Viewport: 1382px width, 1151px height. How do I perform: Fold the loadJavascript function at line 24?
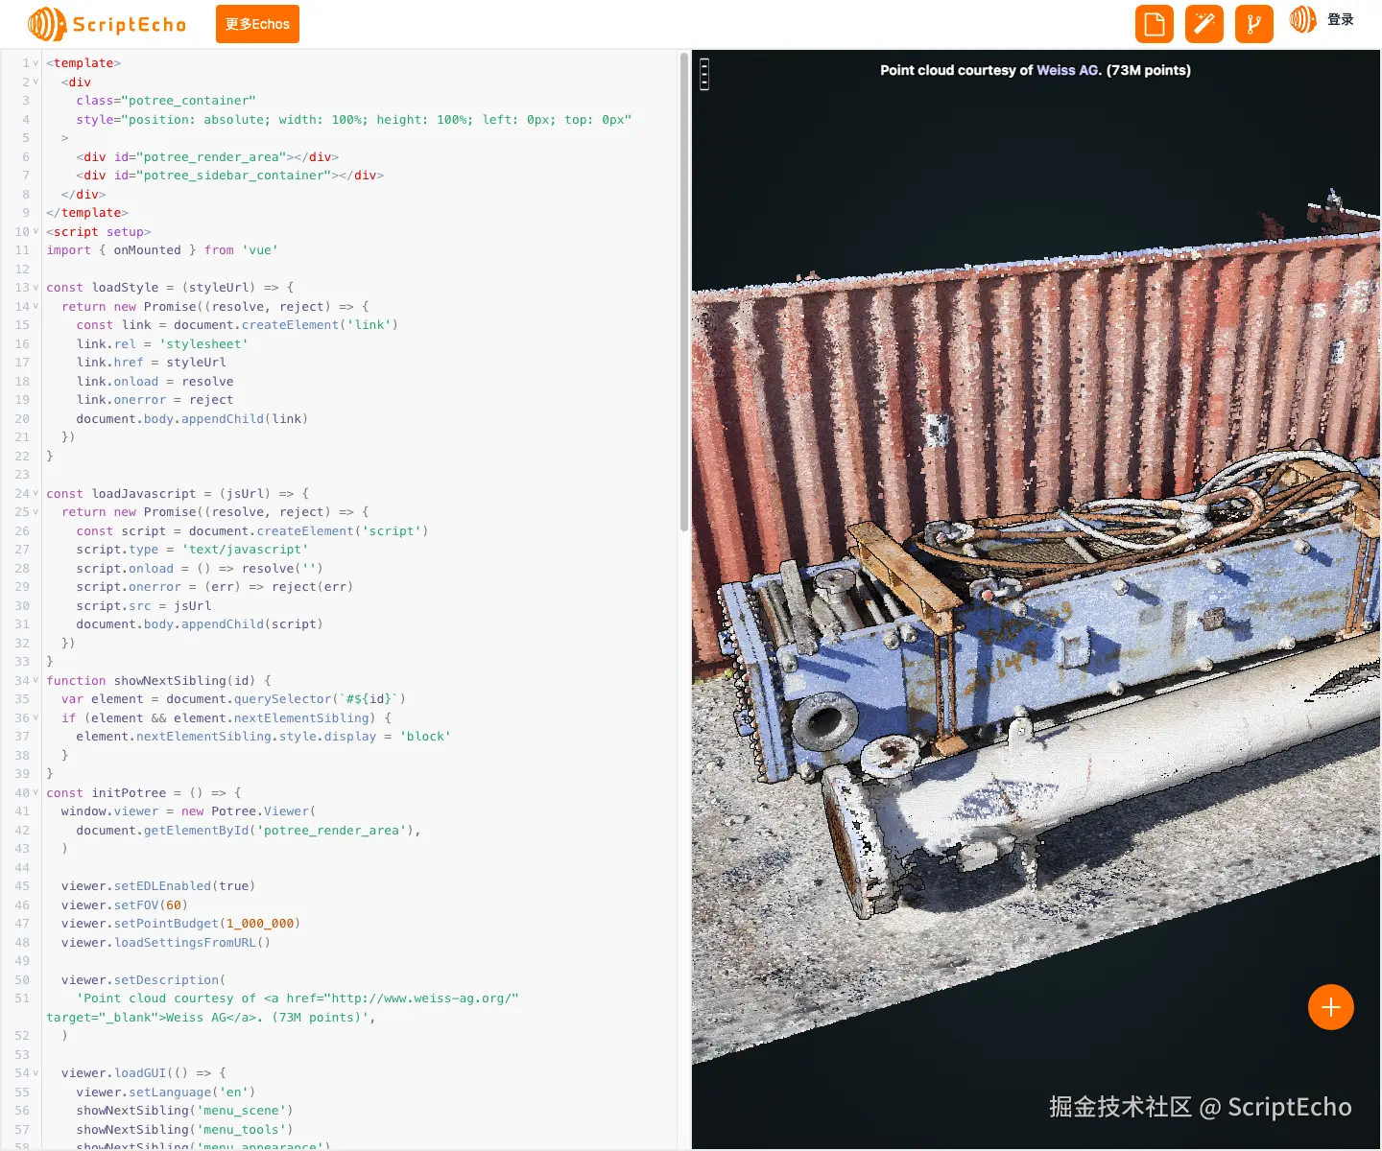pyautogui.click(x=36, y=494)
